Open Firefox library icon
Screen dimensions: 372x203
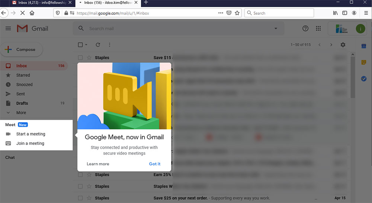[335, 13]
